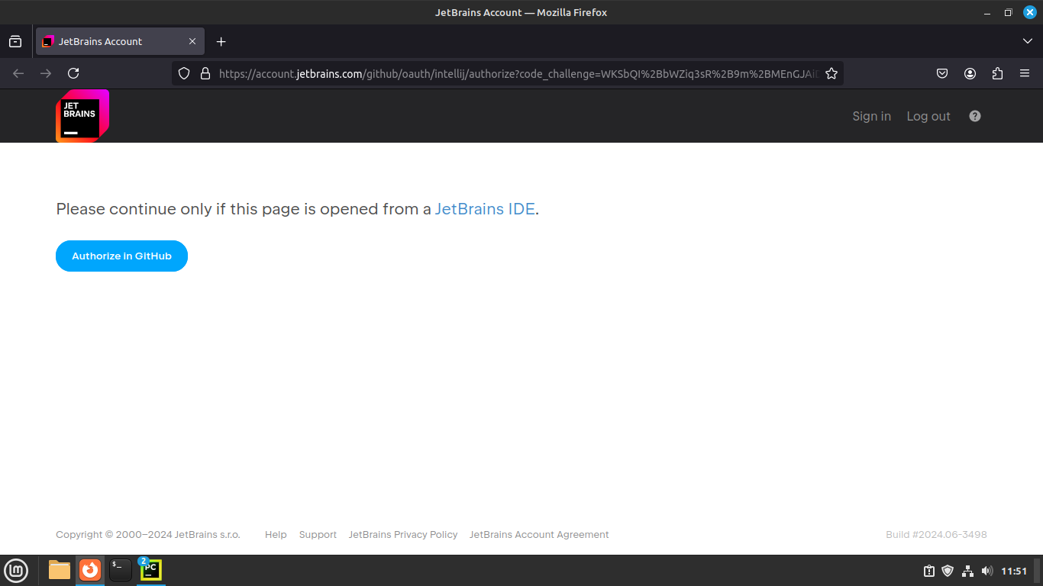Open the Save to Pocket icon
Screen dimensions: 1043x586
pos(942,73)
